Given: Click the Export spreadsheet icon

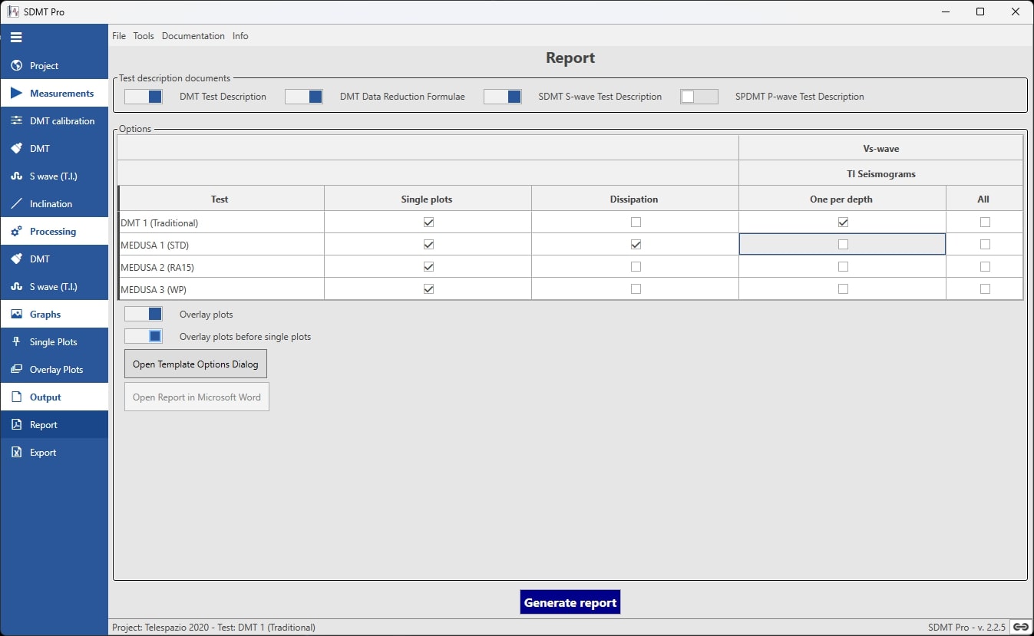Looking at the screenshot, I should 16,453.
